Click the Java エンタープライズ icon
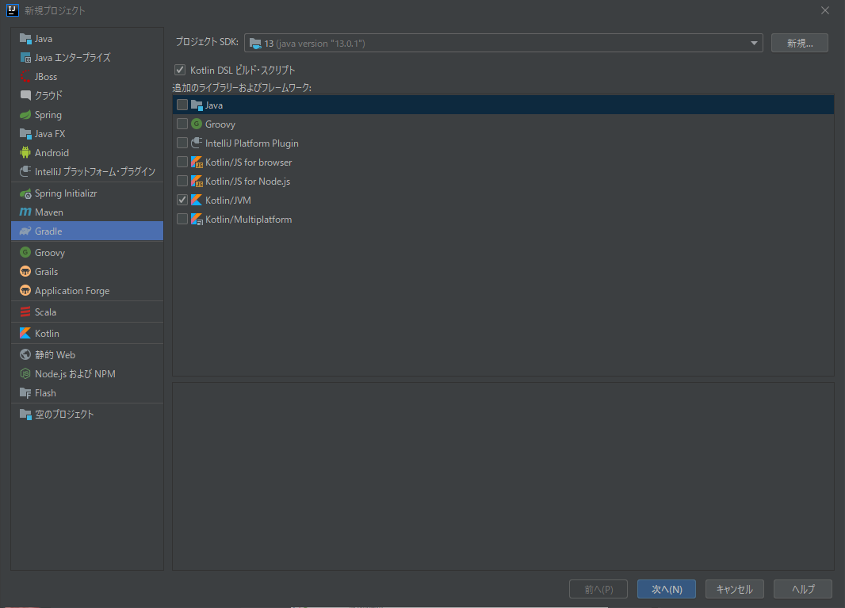This screenshot has width=845, height=608. coord(25,58)
